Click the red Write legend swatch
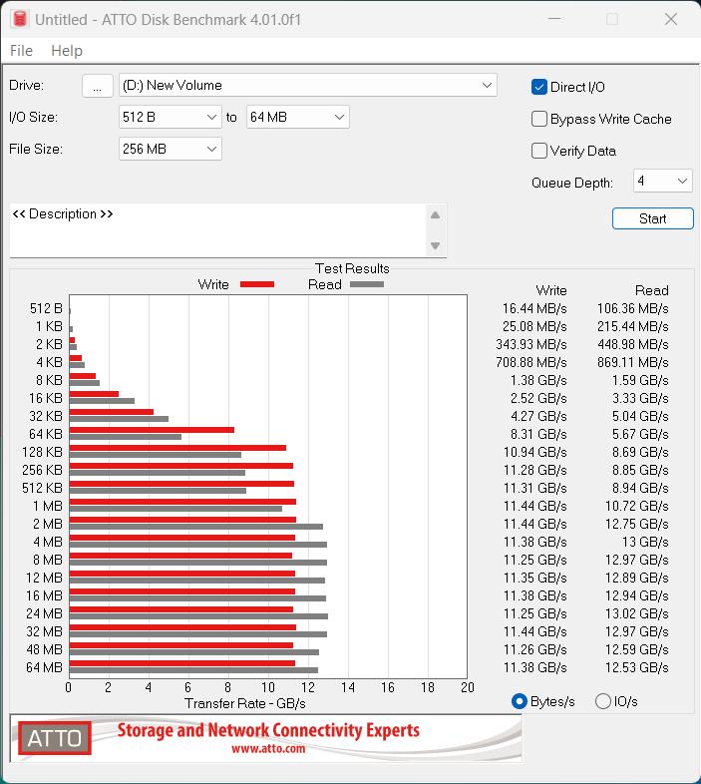 256,284
